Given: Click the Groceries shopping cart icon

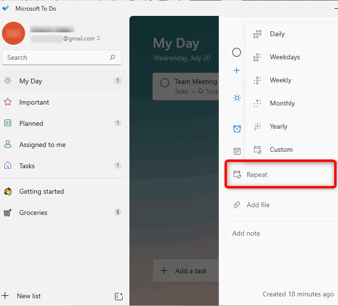Looking at the screenshot, I should tap(8, 213).
